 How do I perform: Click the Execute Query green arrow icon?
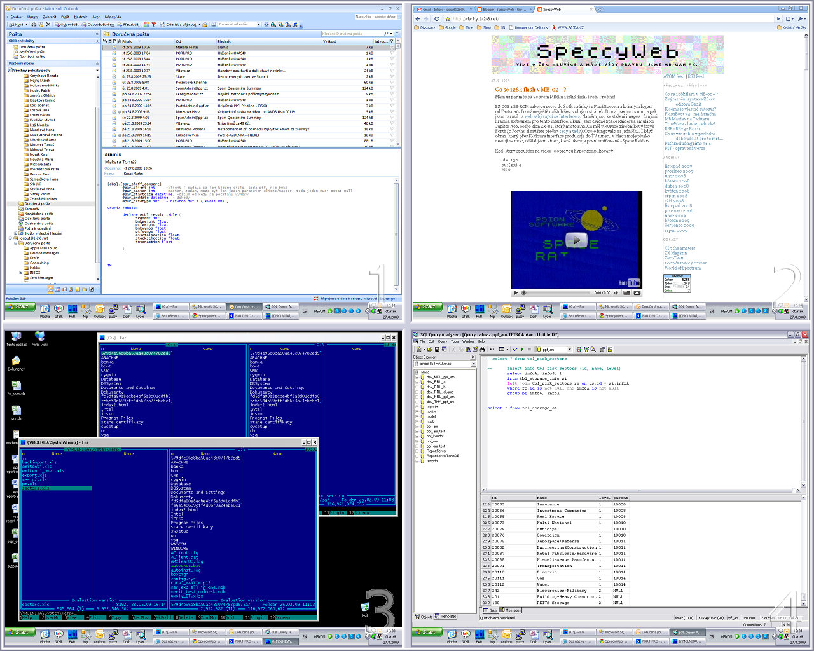click(x=522, y=349)
